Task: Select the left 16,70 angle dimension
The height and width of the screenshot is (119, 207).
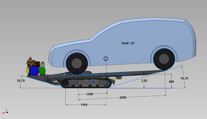Action: pyautogui.click(x=21, y=81)
